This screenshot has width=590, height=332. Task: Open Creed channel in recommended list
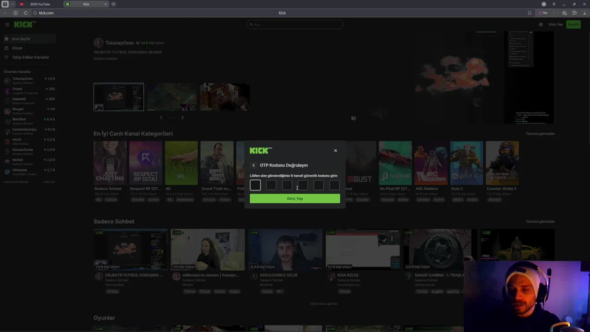tap(29, 90)
